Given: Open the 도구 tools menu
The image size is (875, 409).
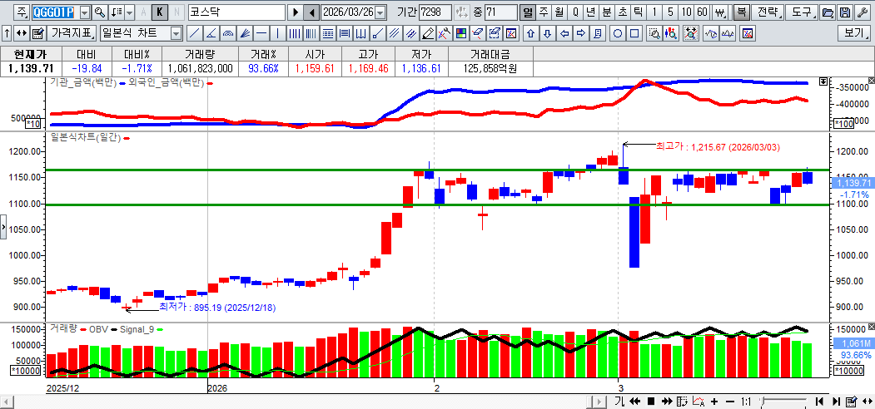Looking at the screenshot, I should (x=801, y=13).
